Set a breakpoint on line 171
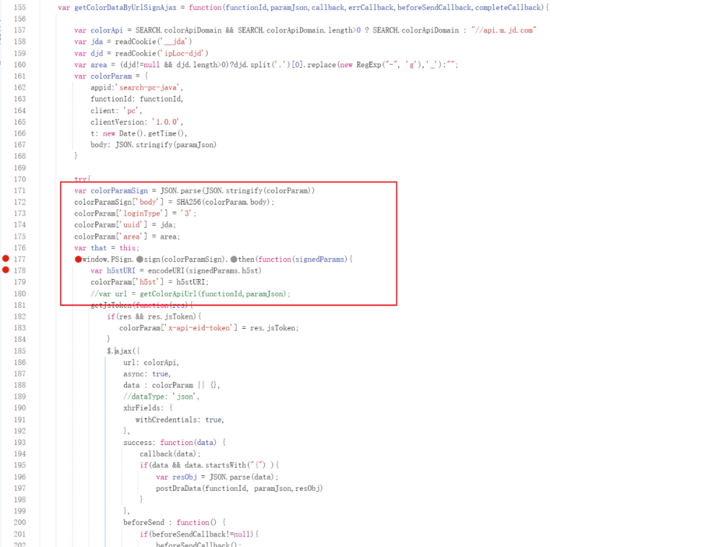This screenshot has width=706, height=547. 20,191
